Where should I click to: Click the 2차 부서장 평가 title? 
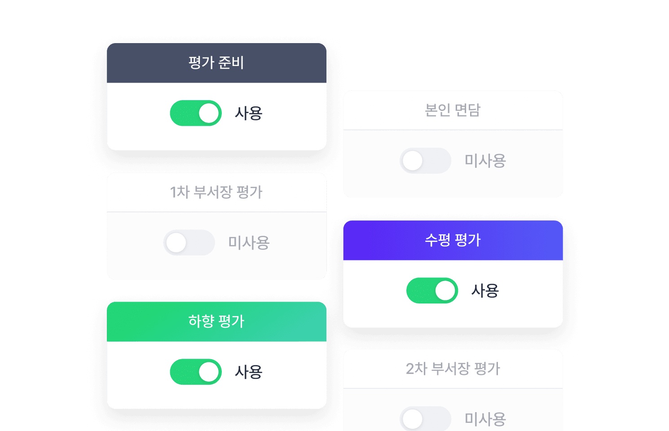pos(453,369)
